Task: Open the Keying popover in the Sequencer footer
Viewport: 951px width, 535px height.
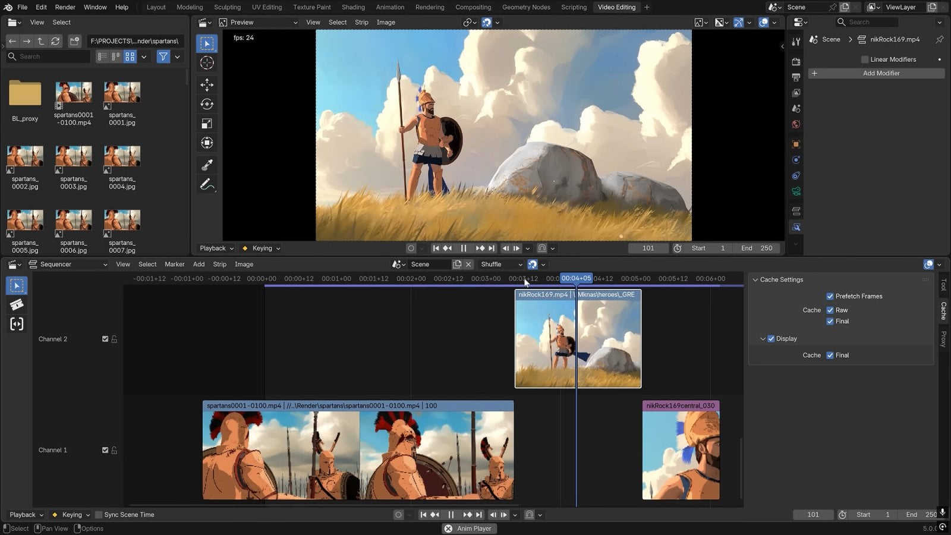Action: 71,515
